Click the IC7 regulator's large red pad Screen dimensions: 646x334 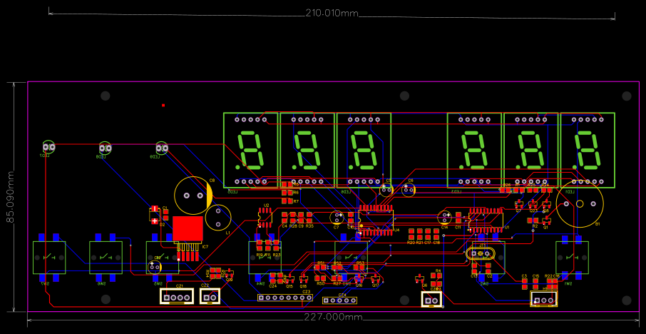pyautogui.click(x=188, y=228)
